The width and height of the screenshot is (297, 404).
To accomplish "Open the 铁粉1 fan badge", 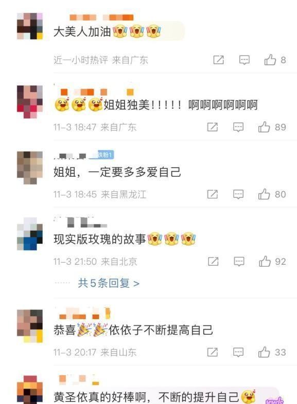I will tap(104, 155).
